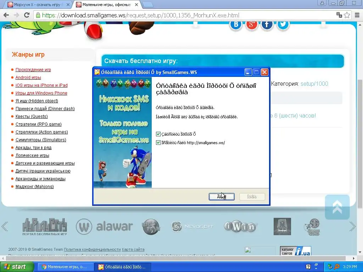Open Маджонг (Mahjong) genre link
This screenshot has width=363, height=272.
34,187
